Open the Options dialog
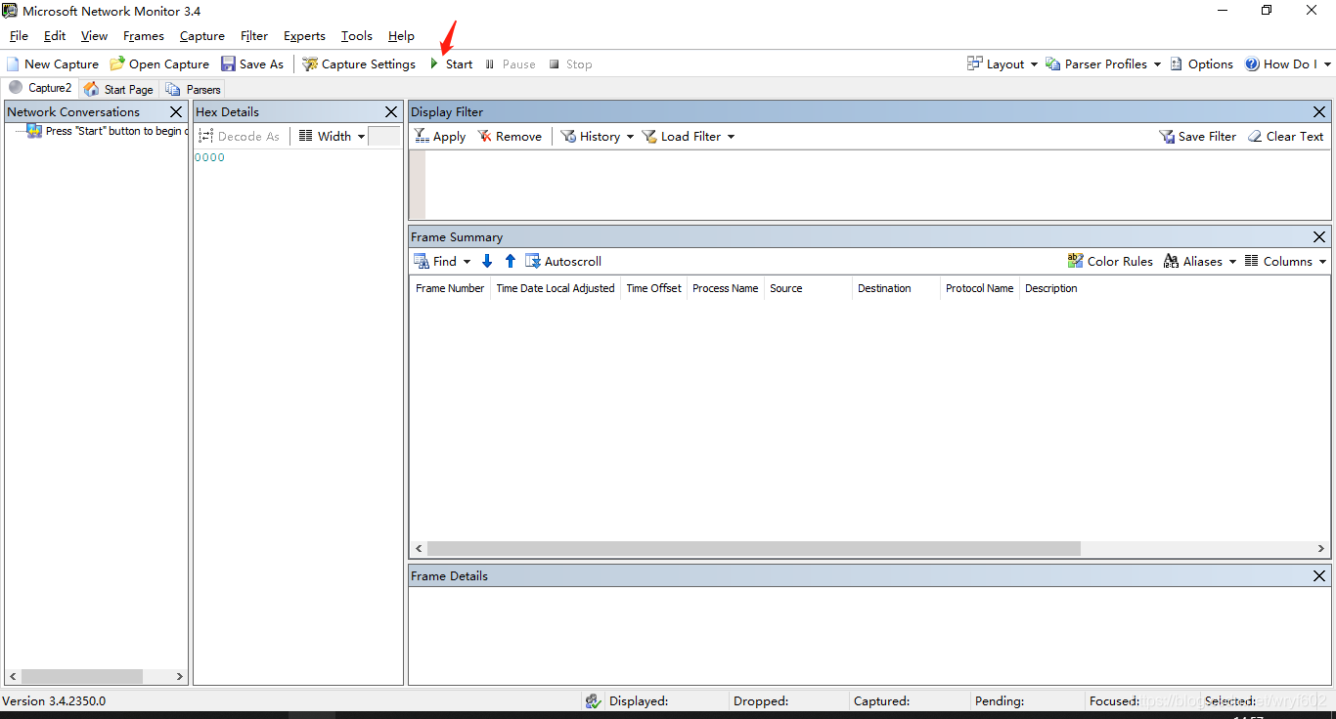 (1202, 64)
